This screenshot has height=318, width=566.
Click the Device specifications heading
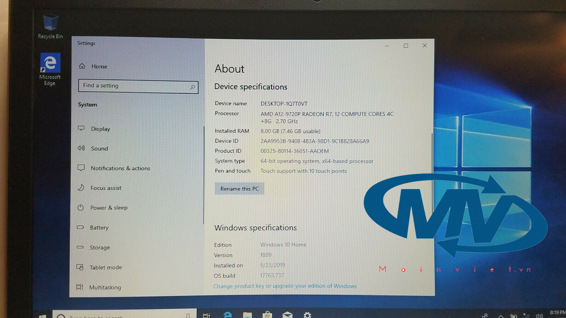click(251, 87)
